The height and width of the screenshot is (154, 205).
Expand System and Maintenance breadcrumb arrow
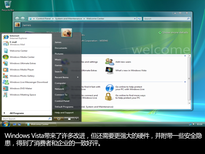[84, 19]
